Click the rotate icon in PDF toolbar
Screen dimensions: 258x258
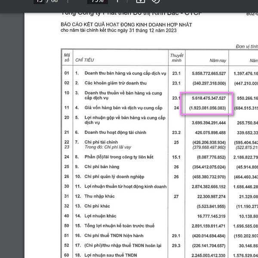pyautogui.click(x=156, y=1)
